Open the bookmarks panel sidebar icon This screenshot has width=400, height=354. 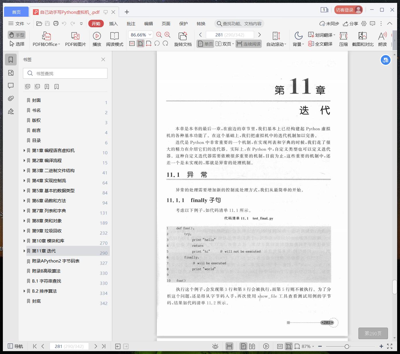coord(11,60)
